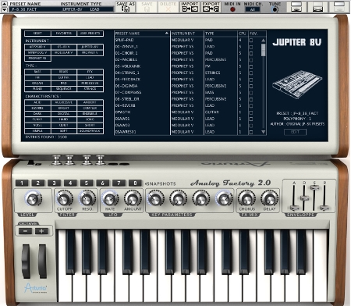Show FAVORITES presets

point(64,34)
